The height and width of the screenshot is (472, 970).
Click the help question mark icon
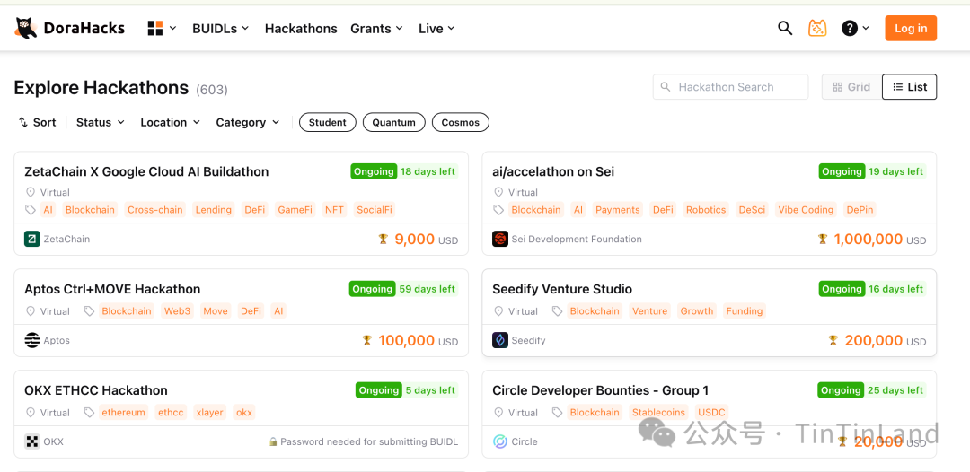tap(850, 29)
